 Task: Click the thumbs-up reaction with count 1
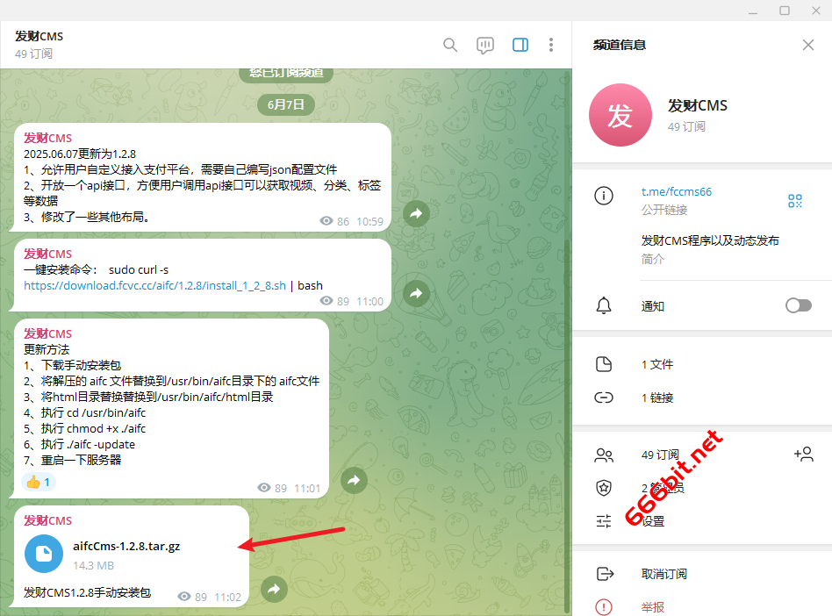[39, 482]
